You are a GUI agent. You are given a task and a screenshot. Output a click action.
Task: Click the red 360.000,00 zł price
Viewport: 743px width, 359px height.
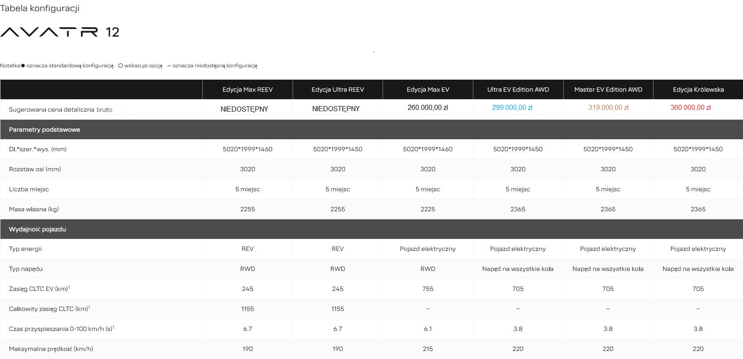[691, 108]
